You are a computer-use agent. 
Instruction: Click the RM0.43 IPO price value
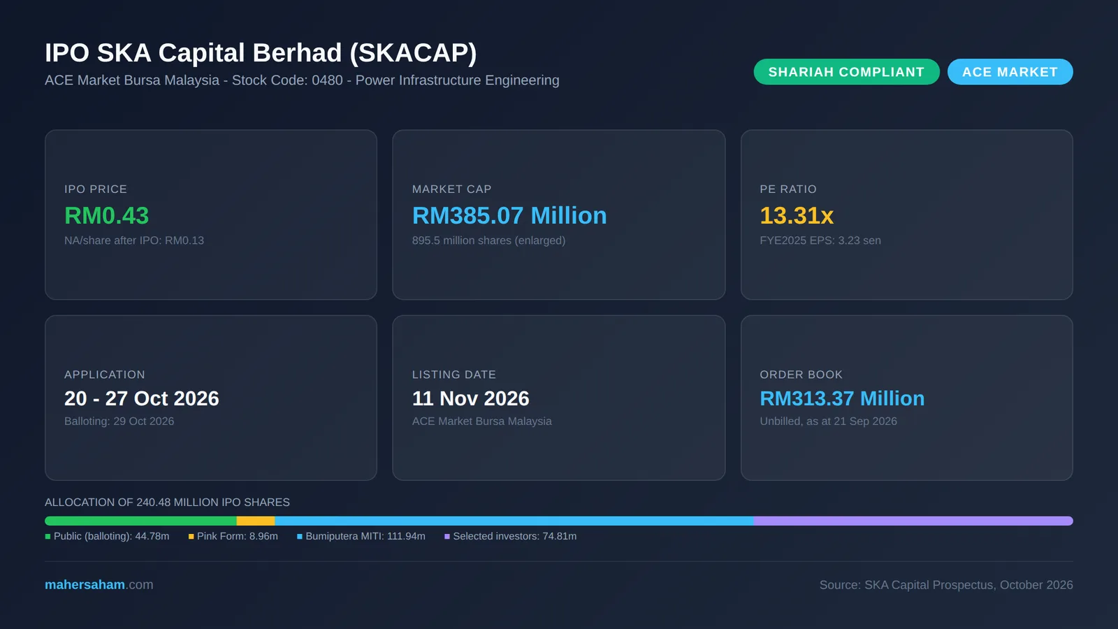(x=106, y=216)
